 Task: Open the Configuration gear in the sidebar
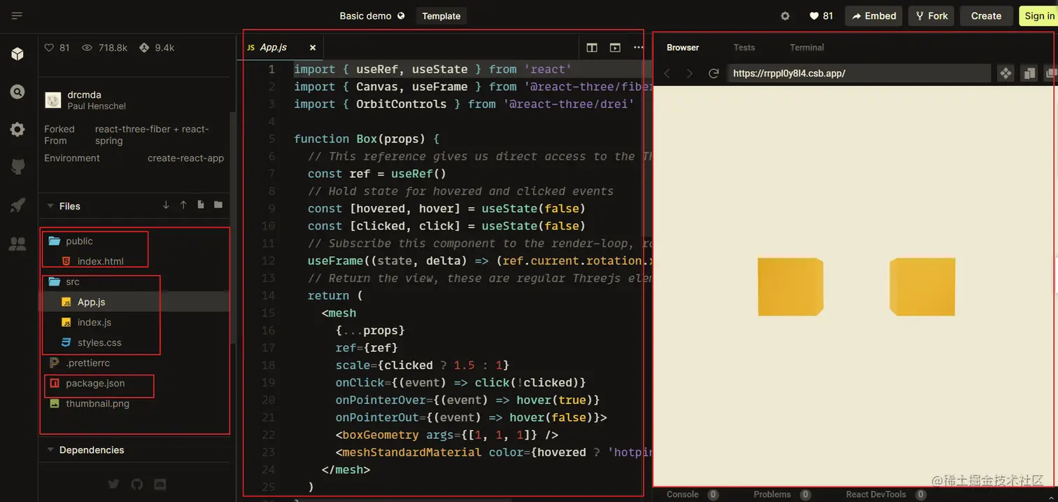17,130
